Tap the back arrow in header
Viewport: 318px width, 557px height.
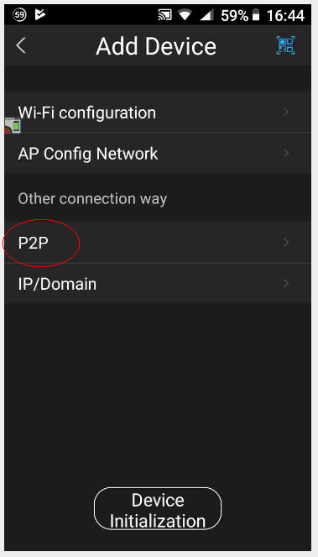(21, 46)
